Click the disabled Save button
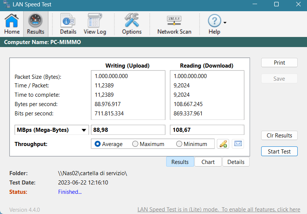 point(279,79)
